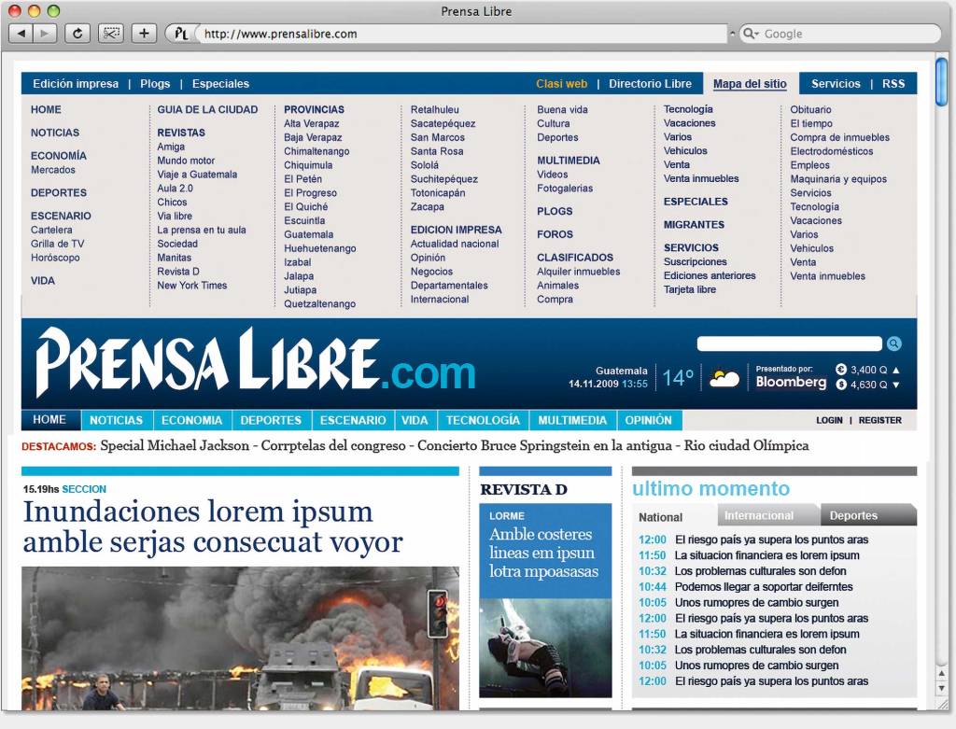Open the Revista D article thumbnail
Screen dimensions: 956x729
coord(545,647)
